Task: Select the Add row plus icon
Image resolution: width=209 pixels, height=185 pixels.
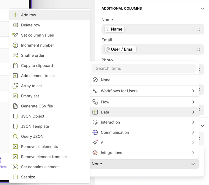Action: [16, 15]
